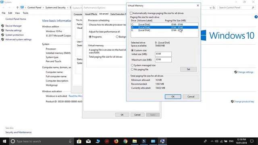258x145 pixels.
Task: Open File Explorer from taskbar
Action: click(135, 141)
